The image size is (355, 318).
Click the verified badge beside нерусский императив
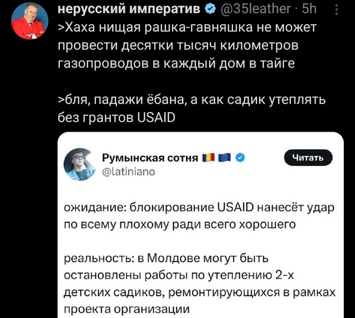point(211,9)
